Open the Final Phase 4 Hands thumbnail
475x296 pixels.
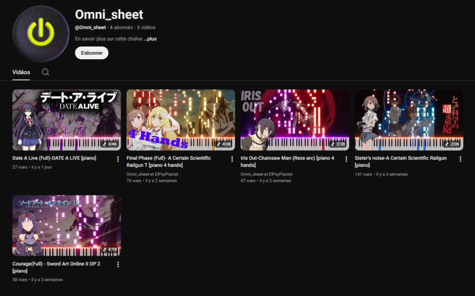coord(180,120)
